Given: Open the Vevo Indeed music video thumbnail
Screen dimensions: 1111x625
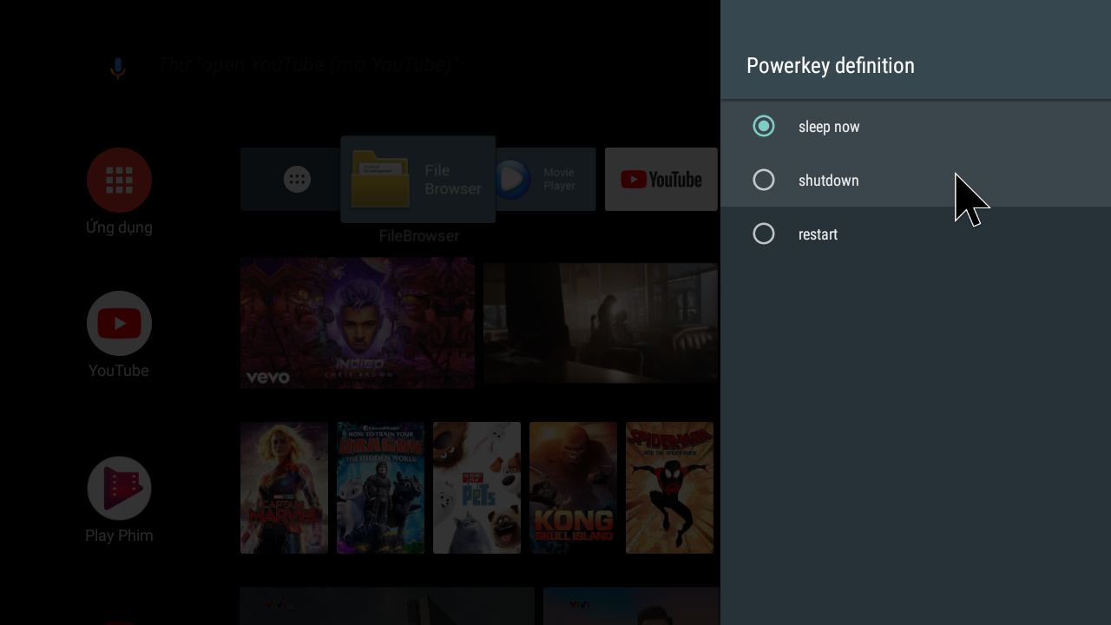Looking at the screenshot, I should click(x=357, y=322).
